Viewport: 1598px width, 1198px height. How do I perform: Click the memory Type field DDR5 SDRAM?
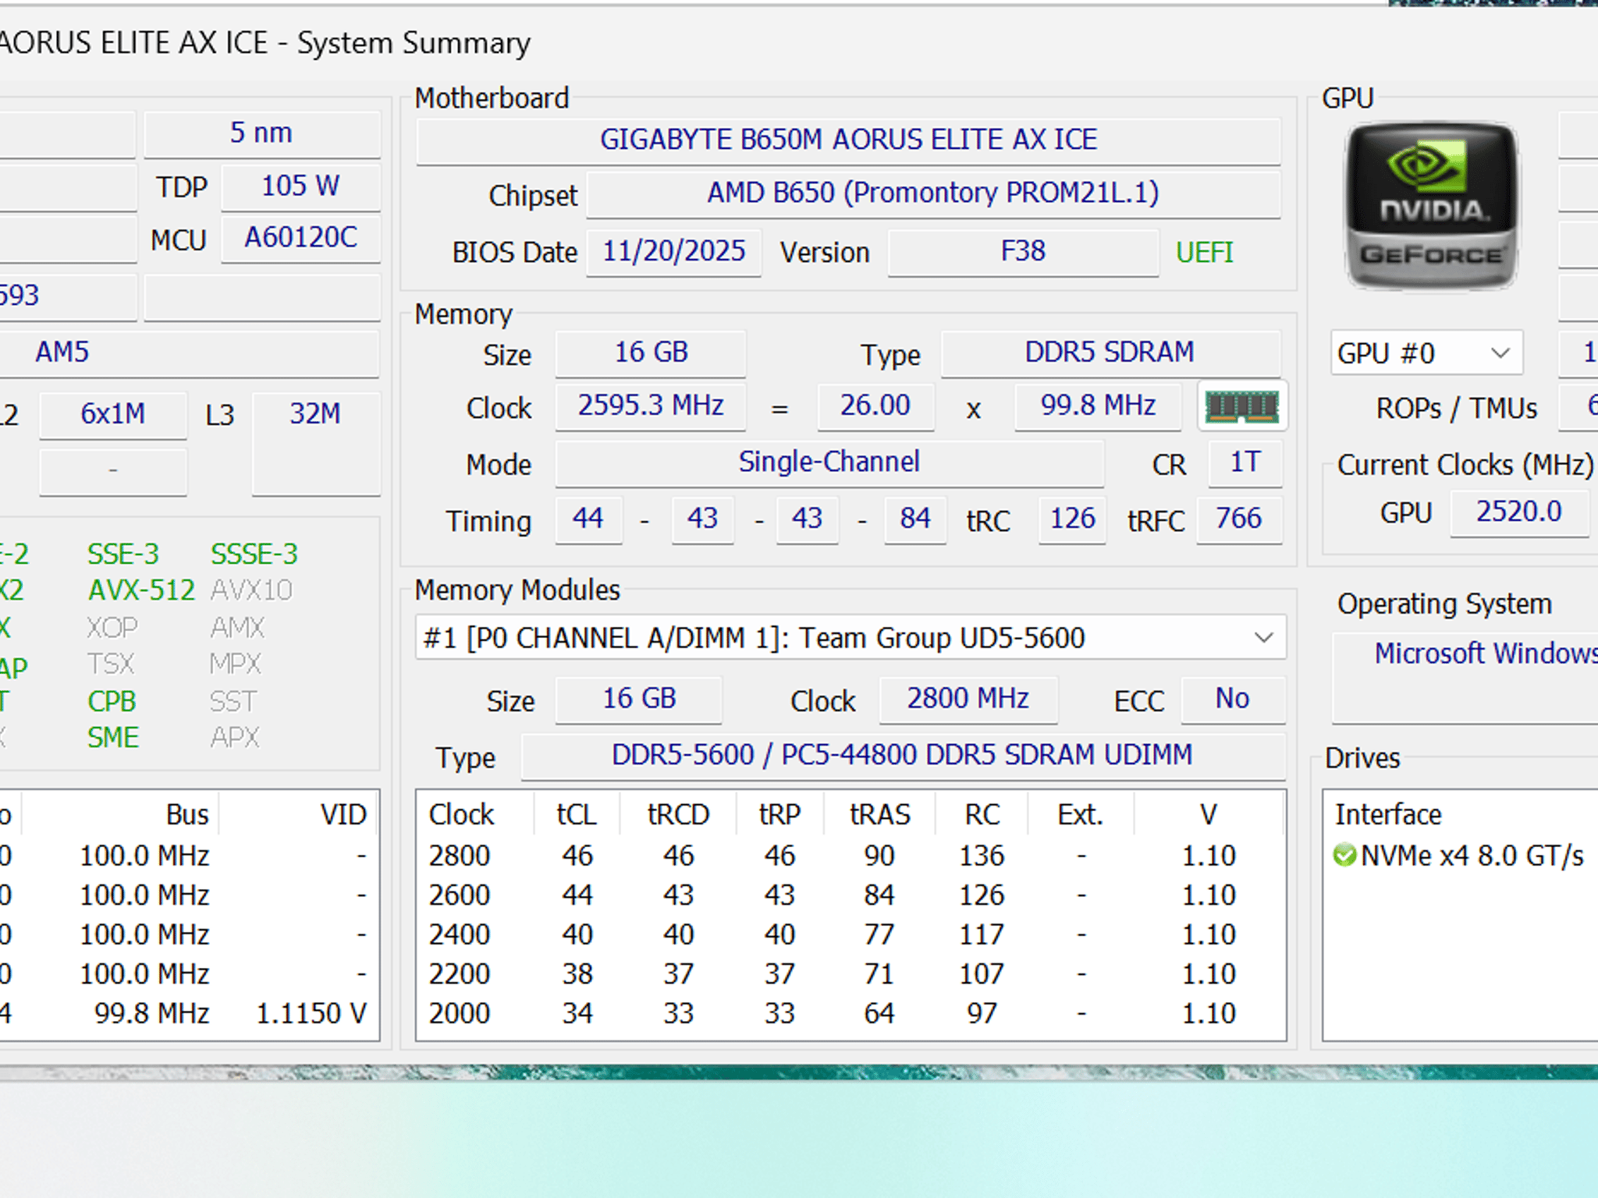[x=1110, y=353]
